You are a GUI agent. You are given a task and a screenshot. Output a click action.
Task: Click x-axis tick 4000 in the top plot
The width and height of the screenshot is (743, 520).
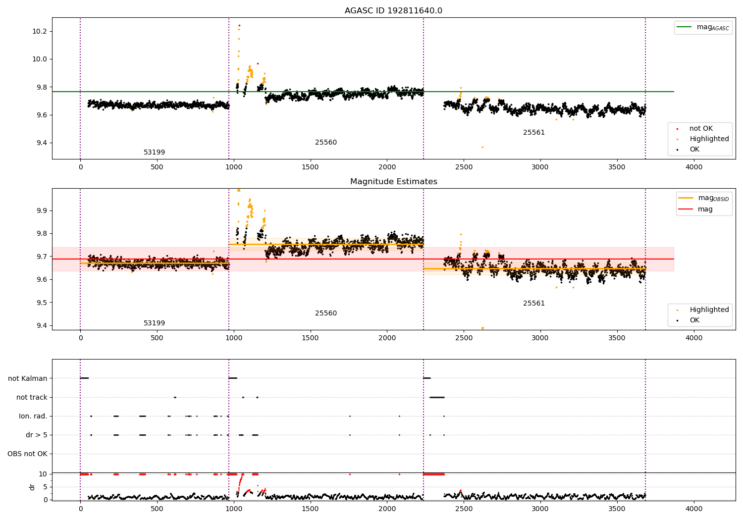[x=693, y=167]
